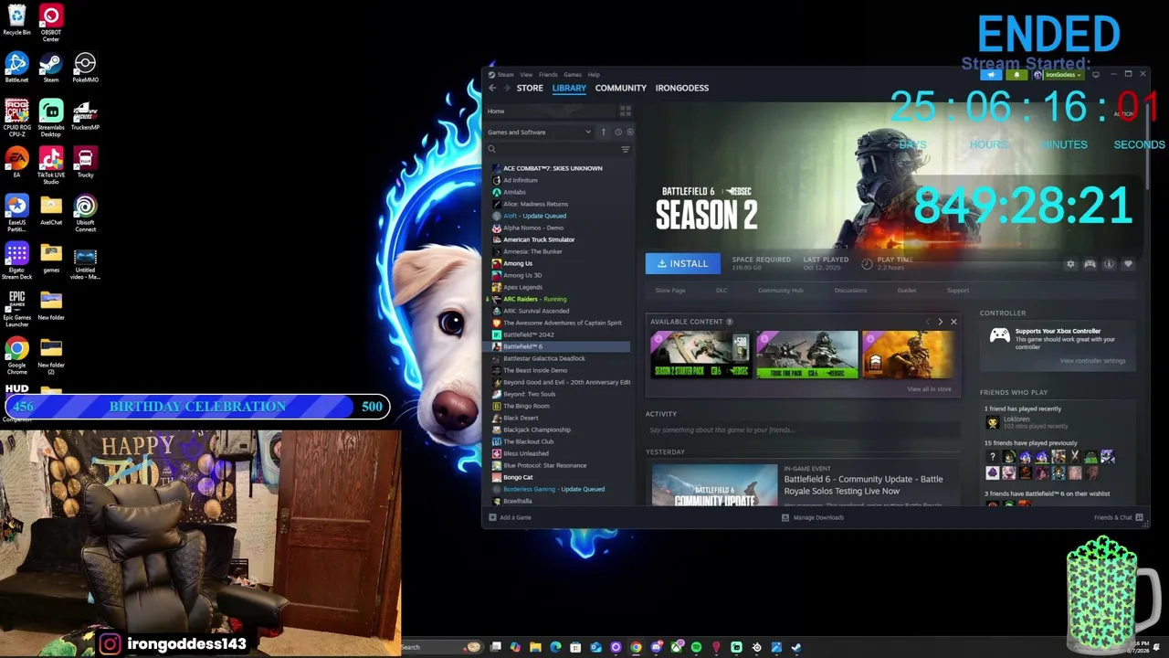Screen dimensions: 1169x658
Task: Show recent games clock filter icon
Action: pos(617,132)
